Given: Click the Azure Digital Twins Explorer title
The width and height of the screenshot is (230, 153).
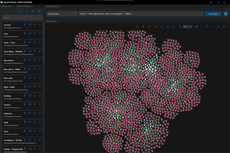Looking at the screenshot, I should [x=18, y=2].
